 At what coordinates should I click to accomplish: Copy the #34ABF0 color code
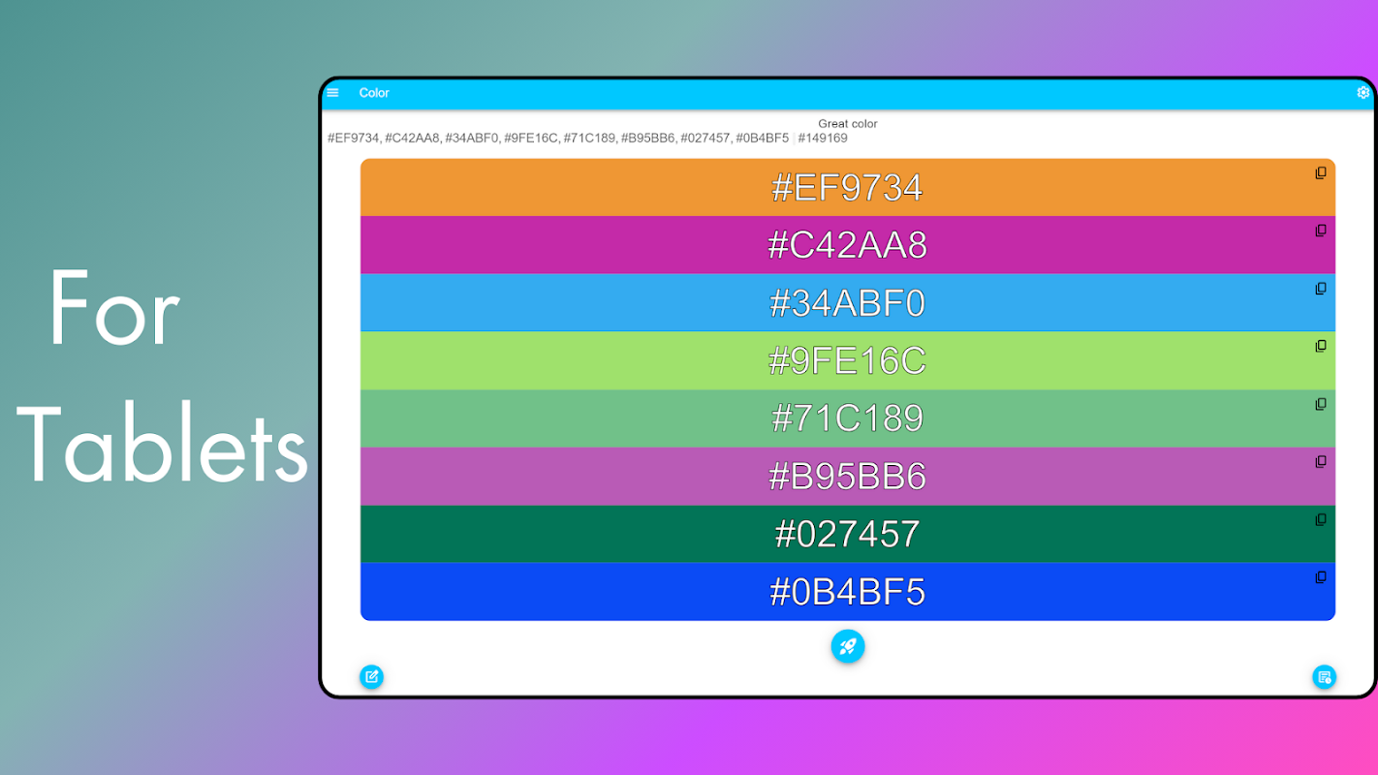tap(1320, 289)
